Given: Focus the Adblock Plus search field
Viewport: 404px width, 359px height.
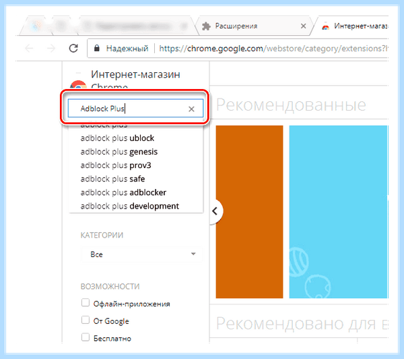Looking at the screenshot, I should (x=135, y=109).
